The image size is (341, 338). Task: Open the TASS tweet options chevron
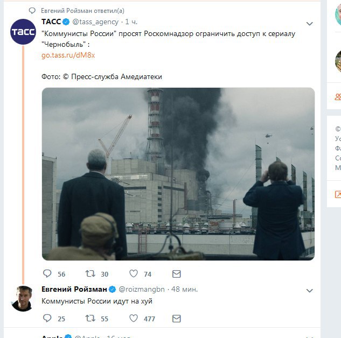click(309, 24)
